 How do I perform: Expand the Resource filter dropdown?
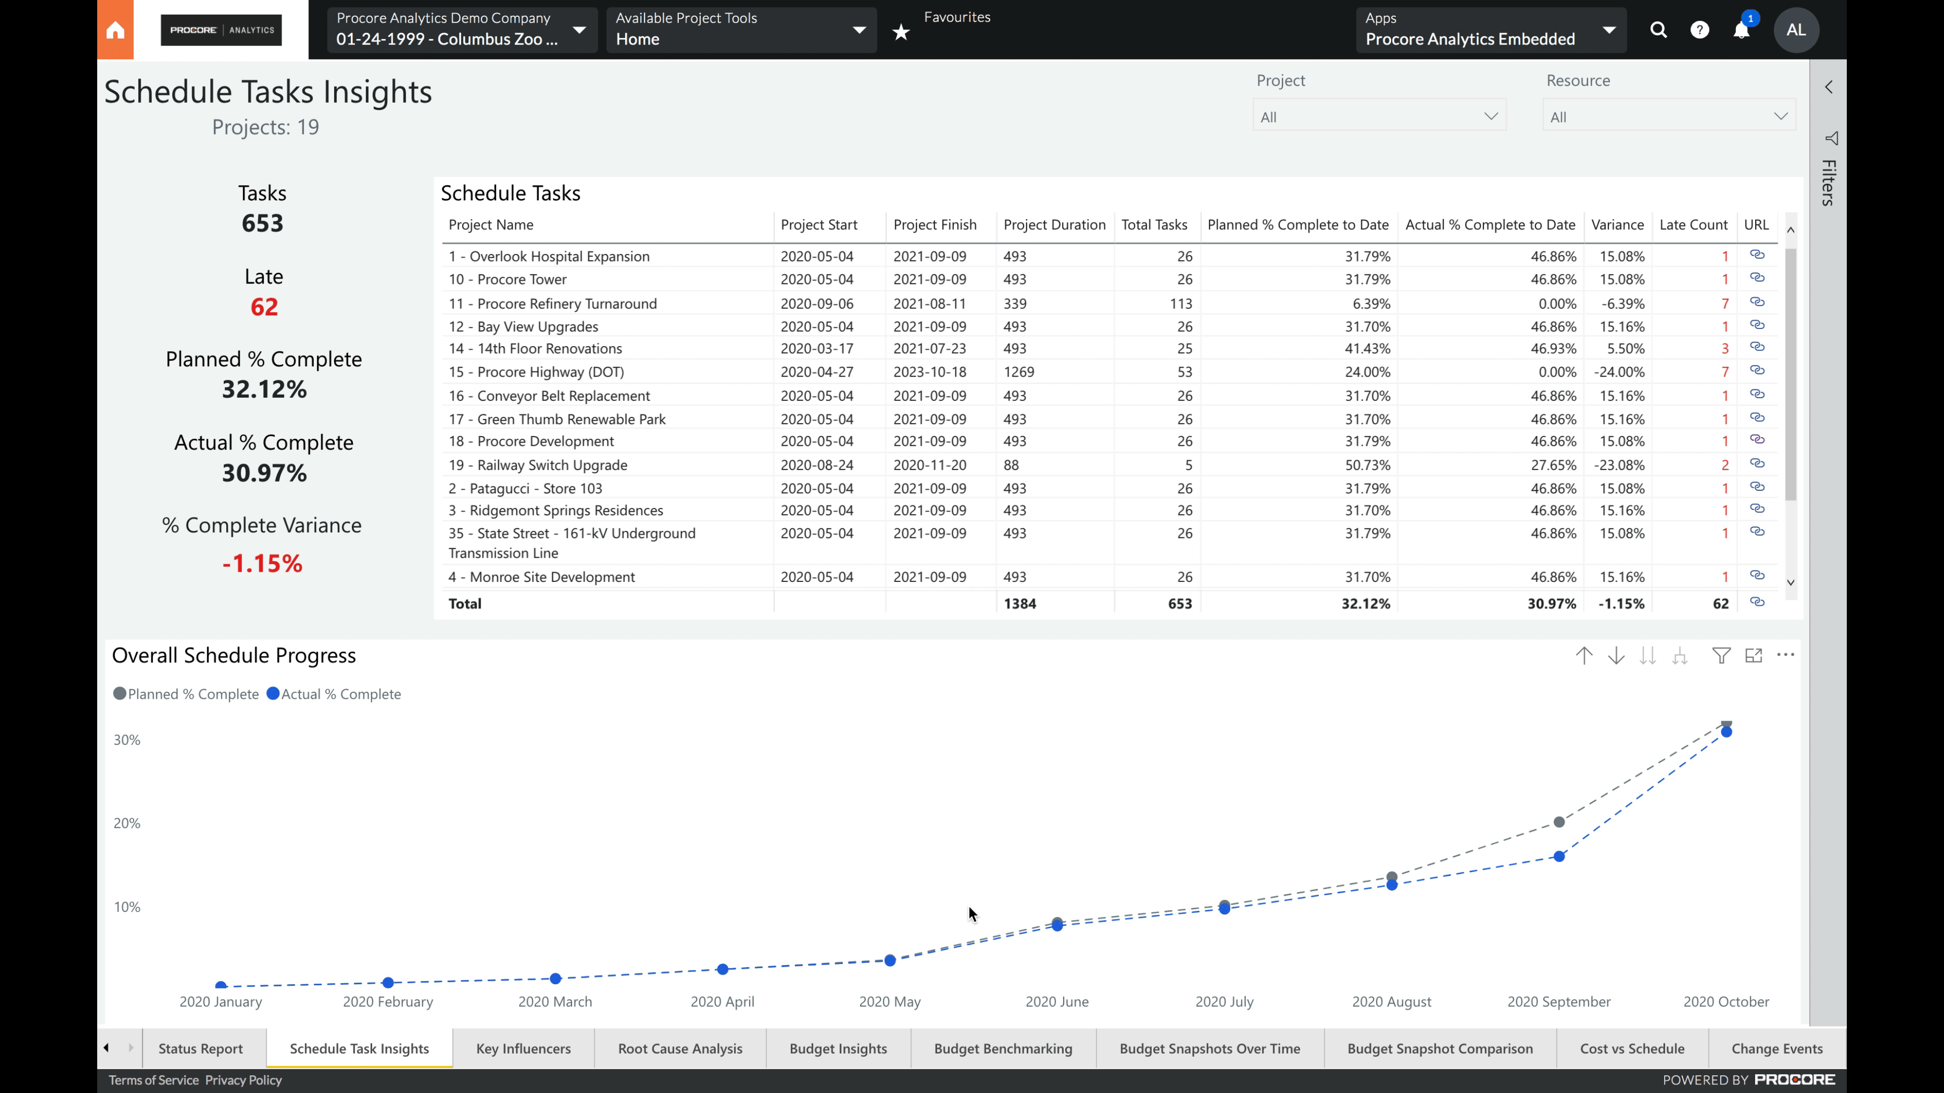click(x=1669, y=117)
